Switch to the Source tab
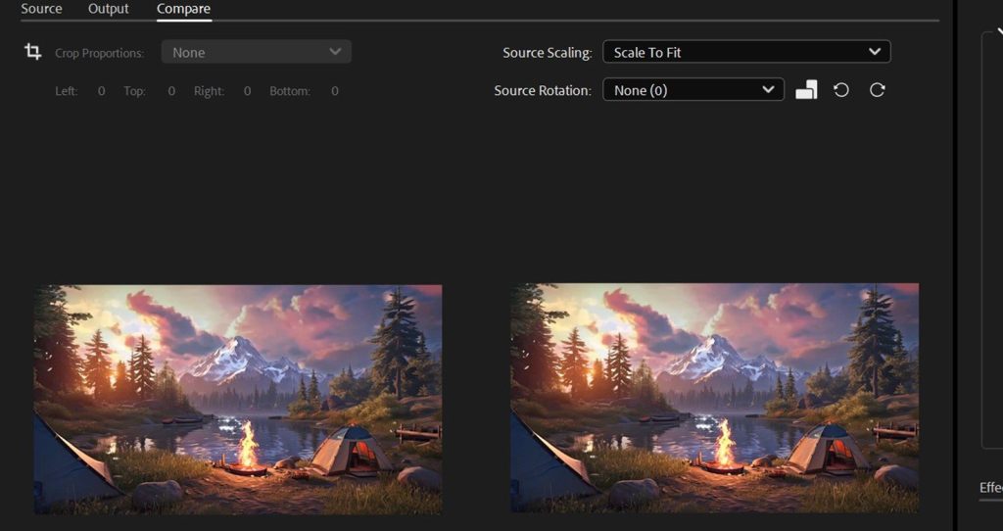Screen dimensions: 1003x531 pos(41,9)
